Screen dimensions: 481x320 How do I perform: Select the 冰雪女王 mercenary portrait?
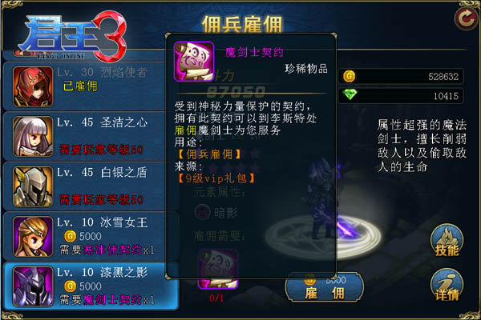(x=33, y=237)
